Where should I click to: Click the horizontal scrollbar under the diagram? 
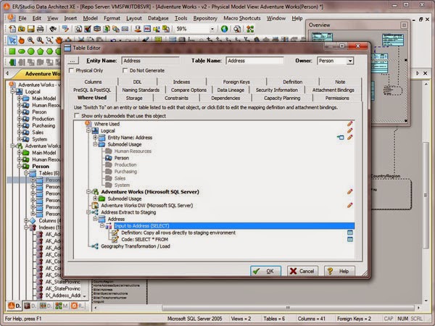289,308
